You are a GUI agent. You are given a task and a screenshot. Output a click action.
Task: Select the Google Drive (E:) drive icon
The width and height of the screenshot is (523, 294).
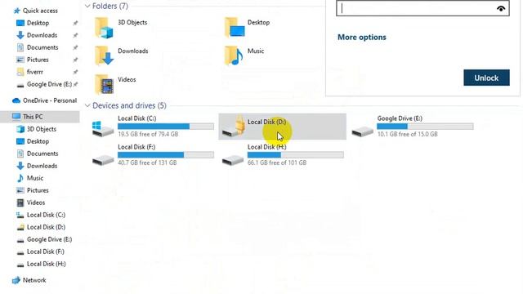[362, 131]
